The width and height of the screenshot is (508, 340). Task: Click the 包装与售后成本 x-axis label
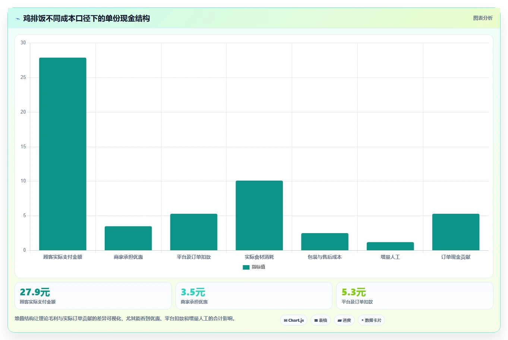325,257
